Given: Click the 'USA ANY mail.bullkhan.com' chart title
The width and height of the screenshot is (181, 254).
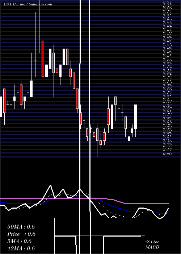Looking at the screenshot, I should tap(28, 4).
